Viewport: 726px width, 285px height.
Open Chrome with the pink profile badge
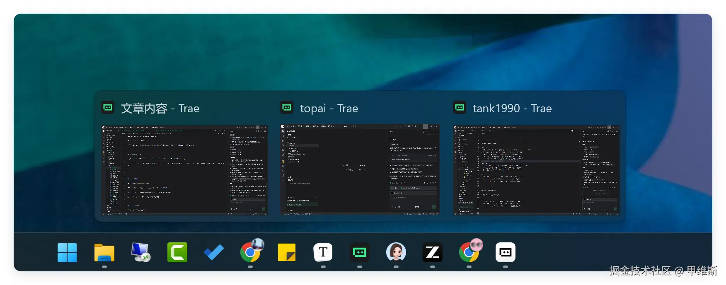[469, 251]
